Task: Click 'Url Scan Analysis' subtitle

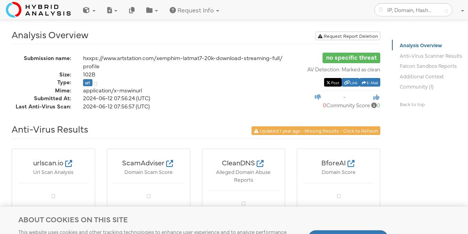Action: (53, 172)
